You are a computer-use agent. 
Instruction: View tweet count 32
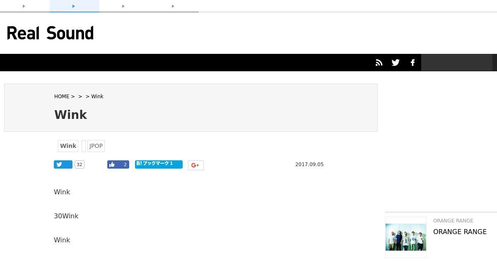tap(80, 164)
